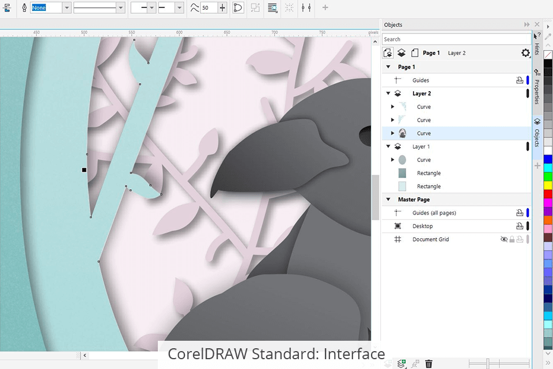Viewport: 553px width, 369px height.
Task: Click the layer manager view icon
Action: click(402, 53)
